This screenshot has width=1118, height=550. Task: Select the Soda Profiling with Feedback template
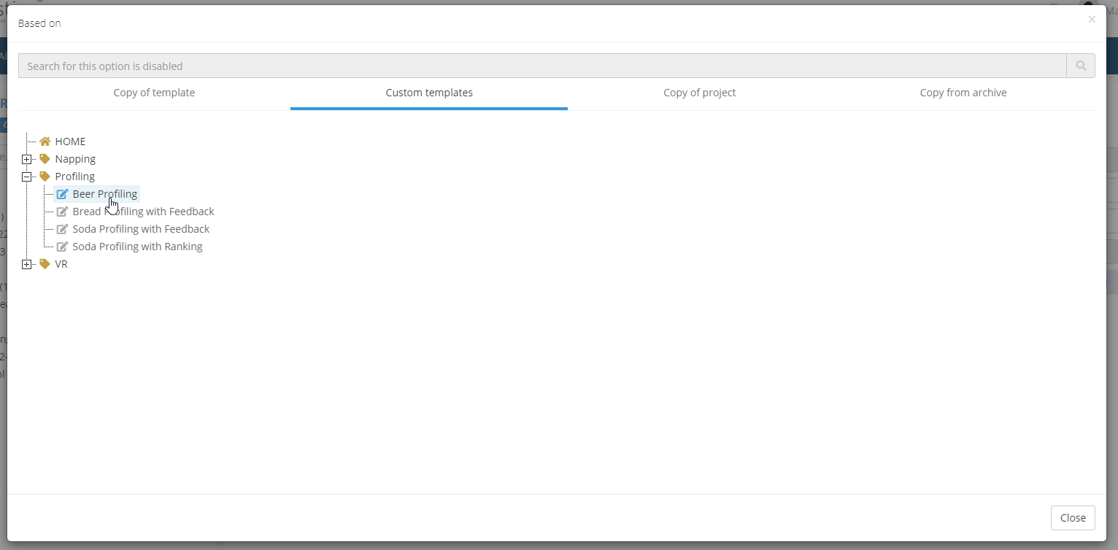click(x=141, y=228)
